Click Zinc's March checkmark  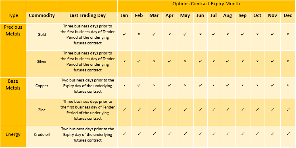154,109
